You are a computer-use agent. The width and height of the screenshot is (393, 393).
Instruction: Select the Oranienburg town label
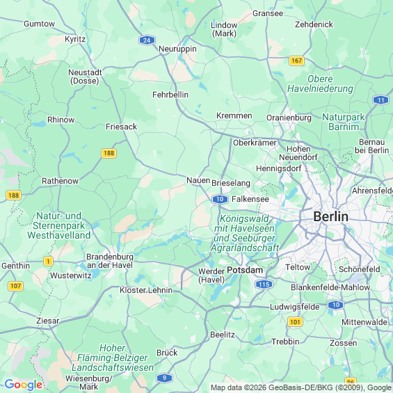click(x=289, y=118)
